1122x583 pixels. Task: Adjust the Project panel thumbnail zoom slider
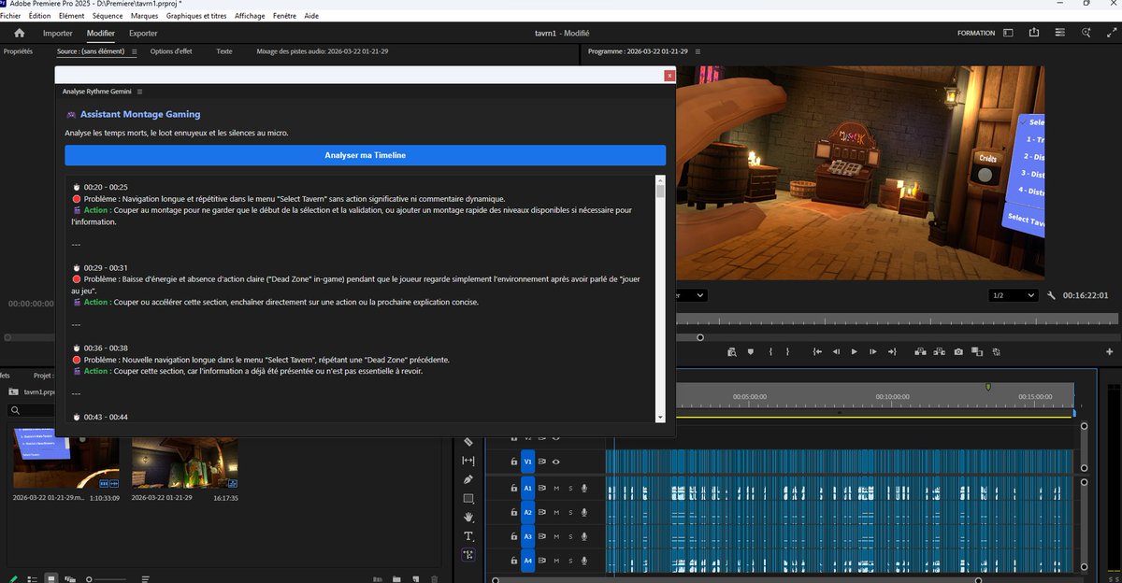[91, 579]
